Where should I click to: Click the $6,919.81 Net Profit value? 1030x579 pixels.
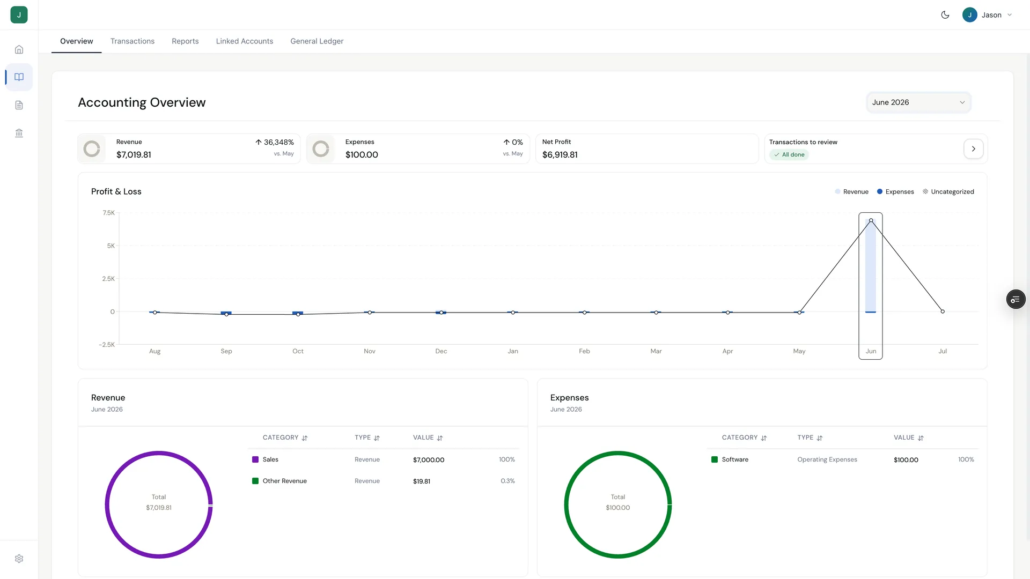pyautogui.click(x=560, y=155)
